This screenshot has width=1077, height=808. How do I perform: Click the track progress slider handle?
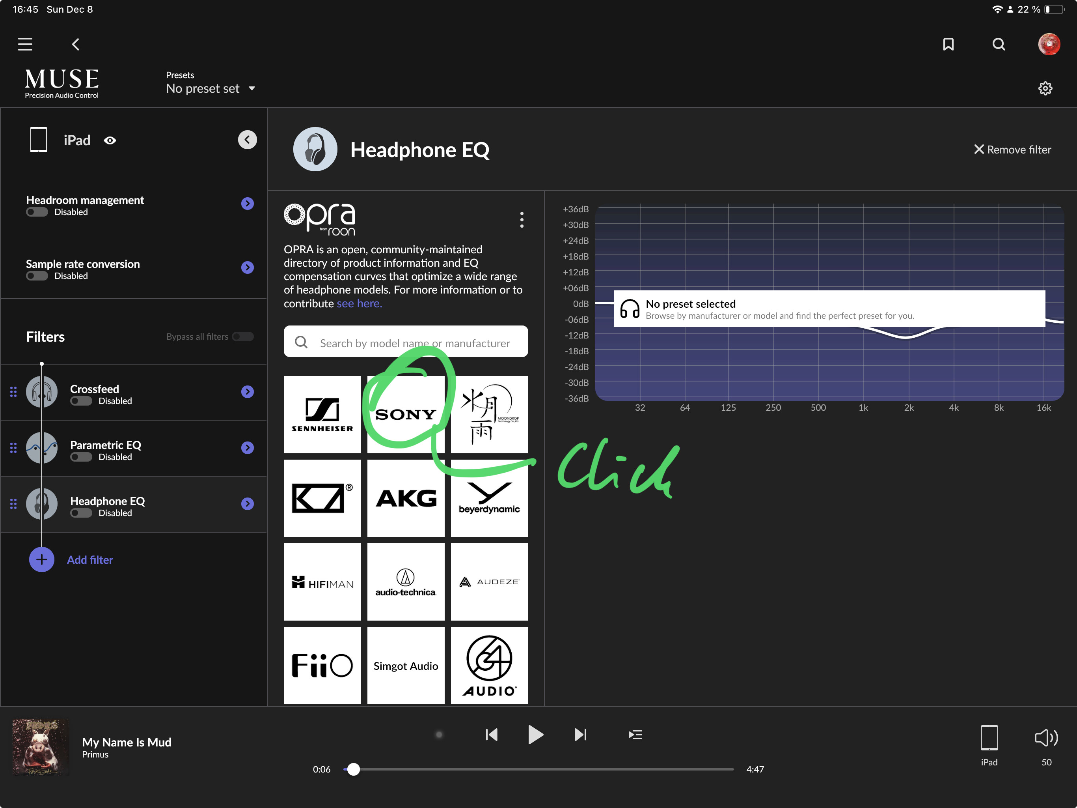point(354,769)
